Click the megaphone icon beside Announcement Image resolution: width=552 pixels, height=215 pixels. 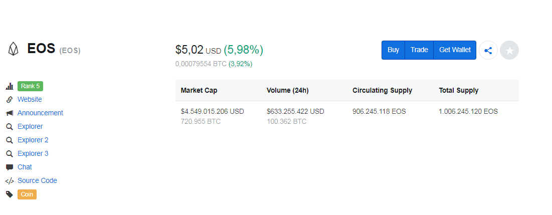tap(9, 113)
